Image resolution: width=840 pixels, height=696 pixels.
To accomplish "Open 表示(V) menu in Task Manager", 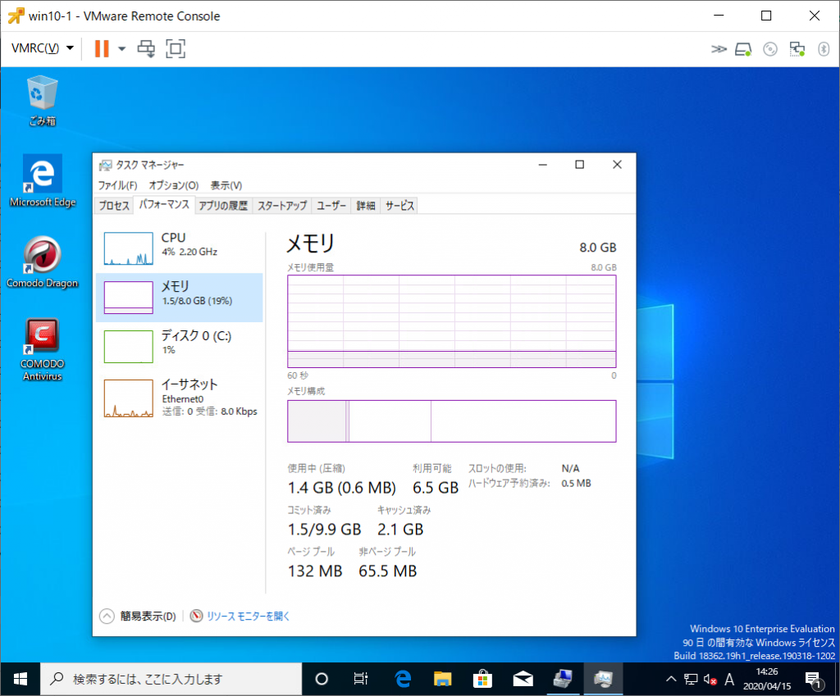I will click(x=226, y=185).
